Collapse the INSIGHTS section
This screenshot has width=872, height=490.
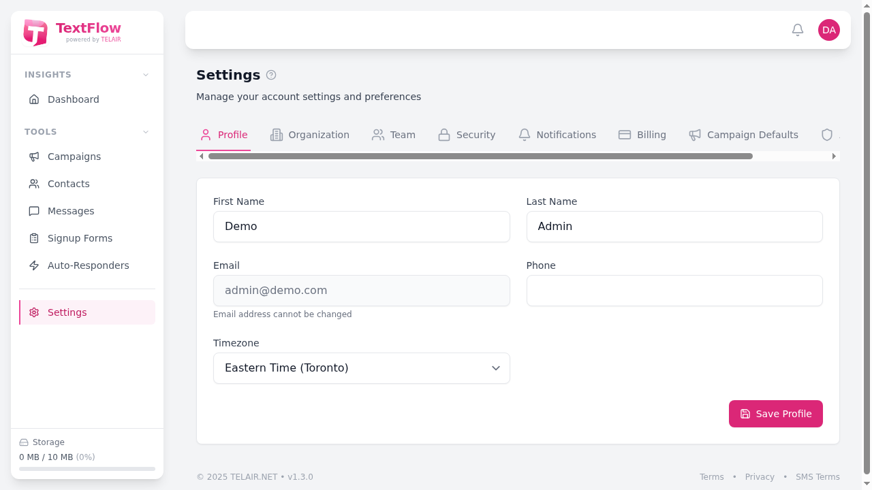pos(145,75)
